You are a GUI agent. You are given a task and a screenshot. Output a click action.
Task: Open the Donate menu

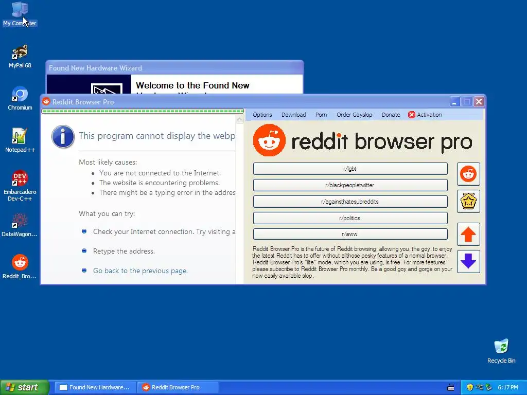pos(391,115)
